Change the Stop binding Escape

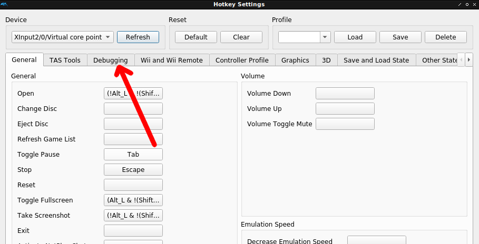pyautogui.click(x=133, y=169)
